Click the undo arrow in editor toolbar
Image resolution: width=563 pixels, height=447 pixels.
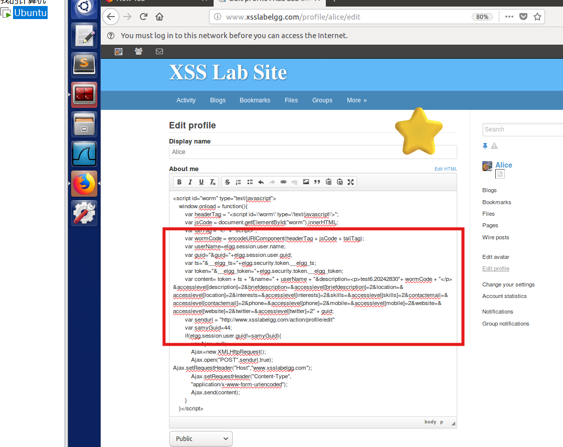(261, 182)
